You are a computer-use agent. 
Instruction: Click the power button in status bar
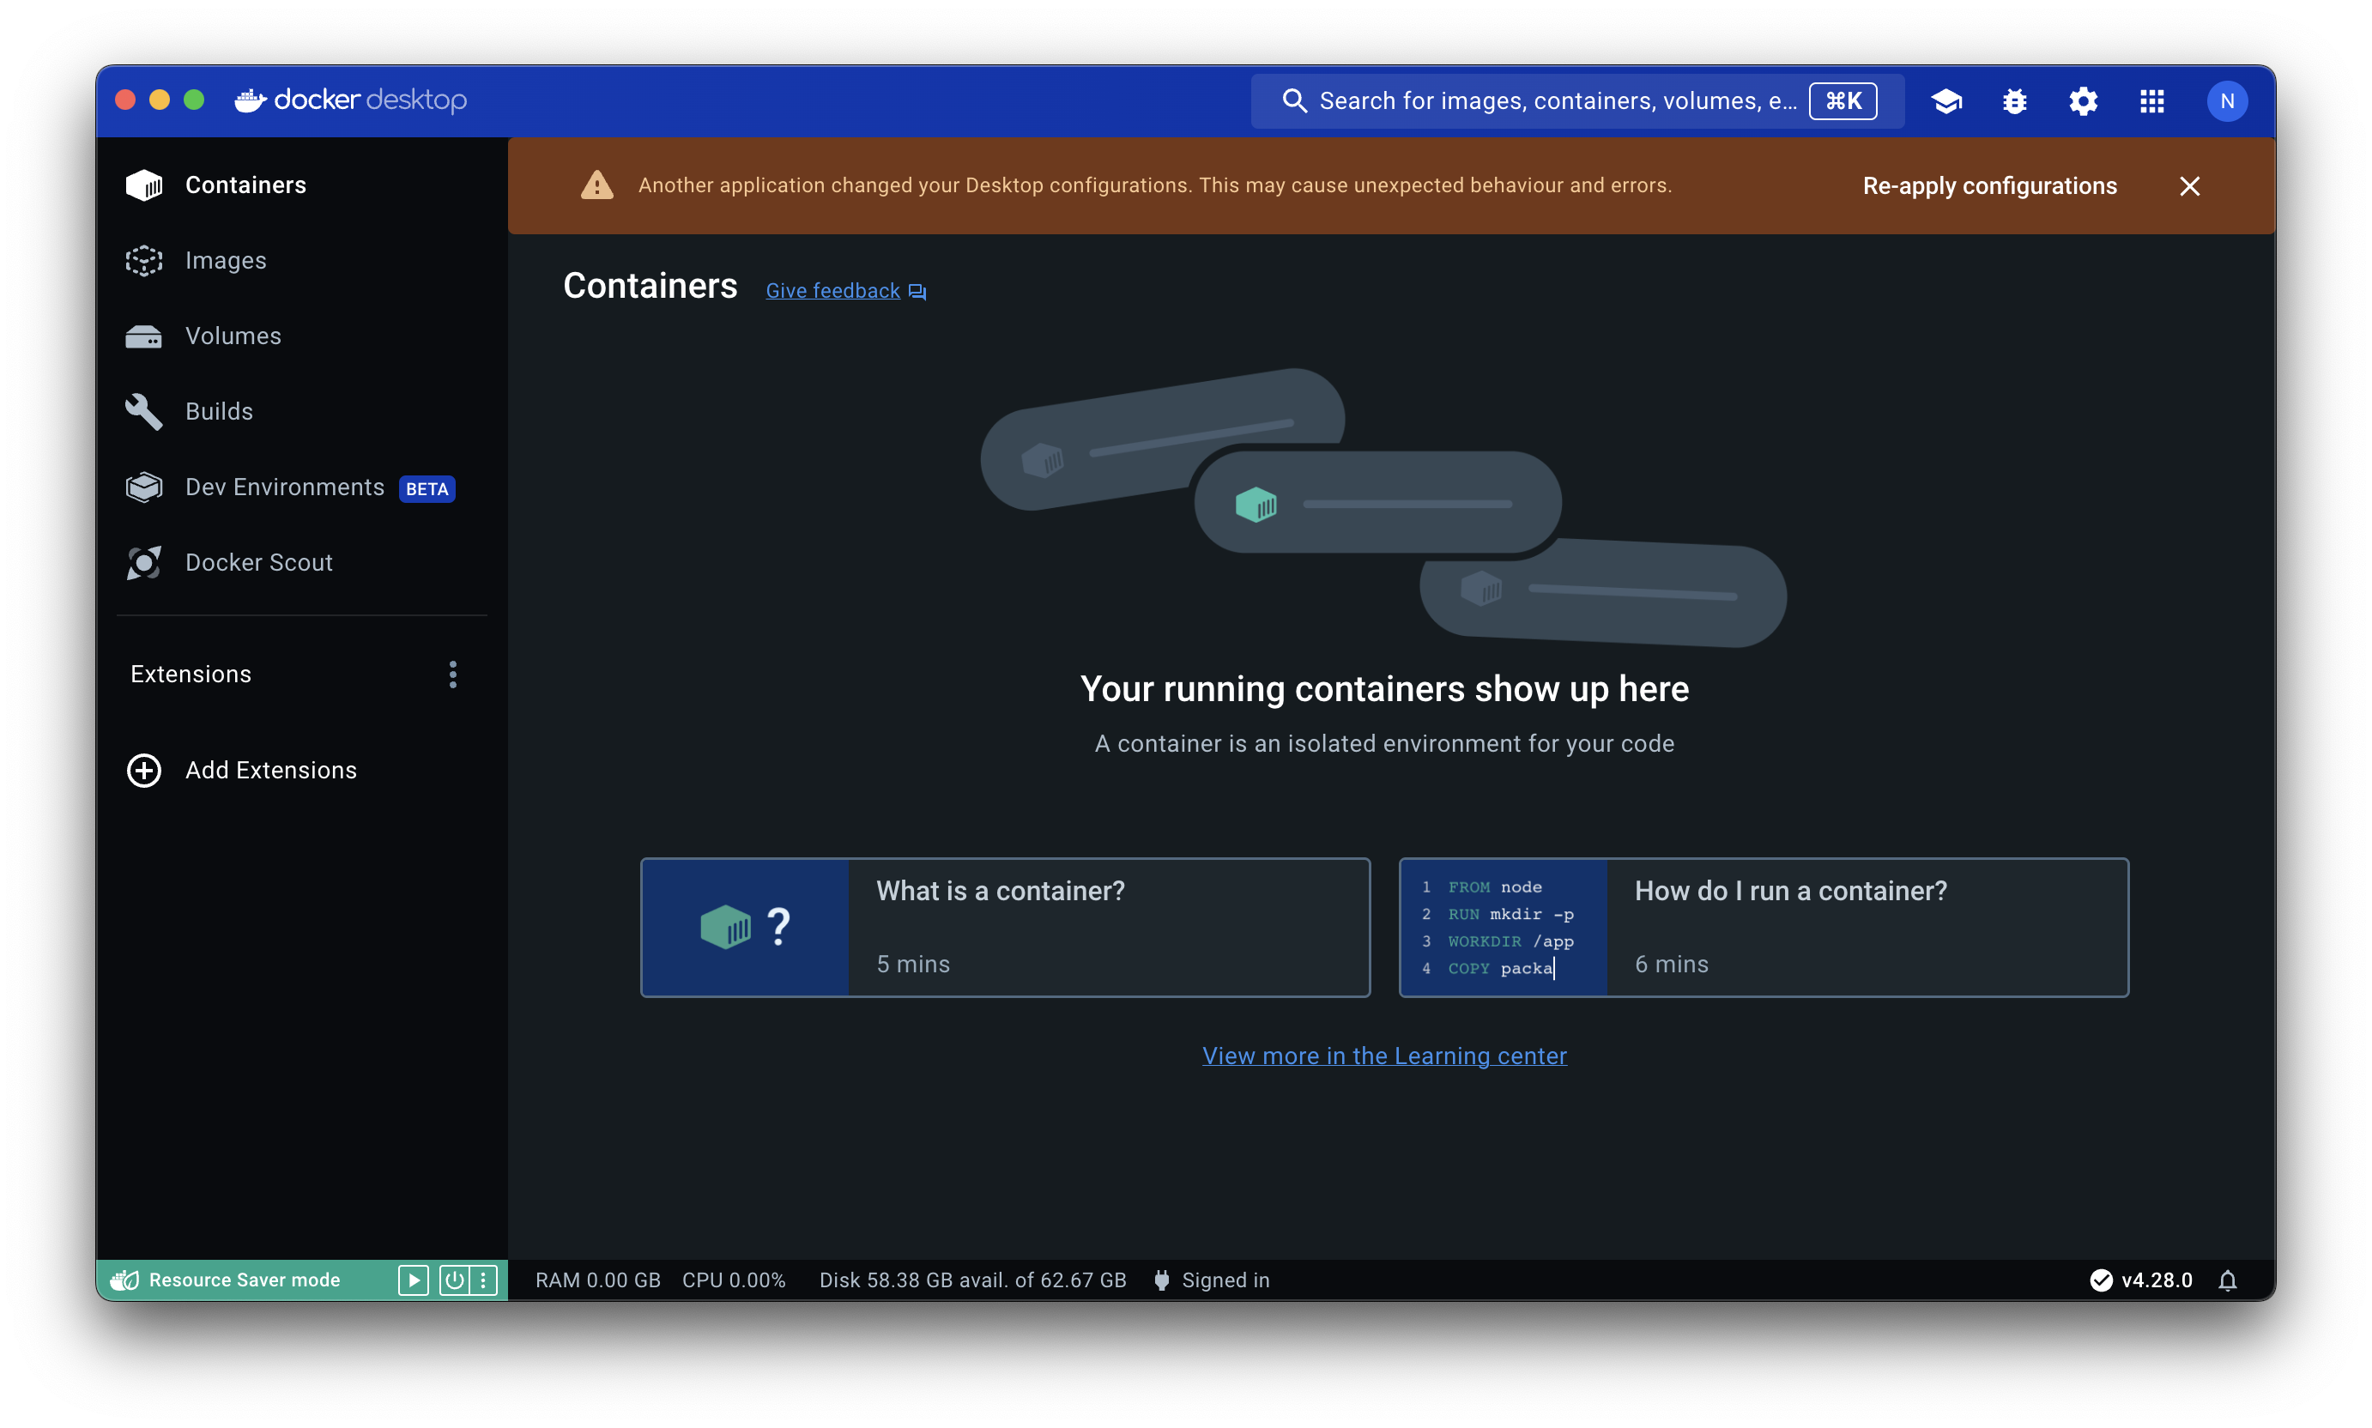(x=454, y=1280)
